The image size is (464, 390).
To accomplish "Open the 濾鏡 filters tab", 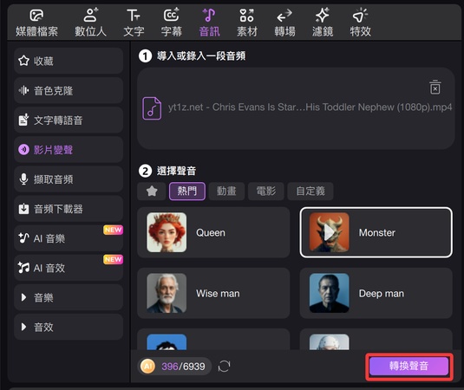I will 323,23.
